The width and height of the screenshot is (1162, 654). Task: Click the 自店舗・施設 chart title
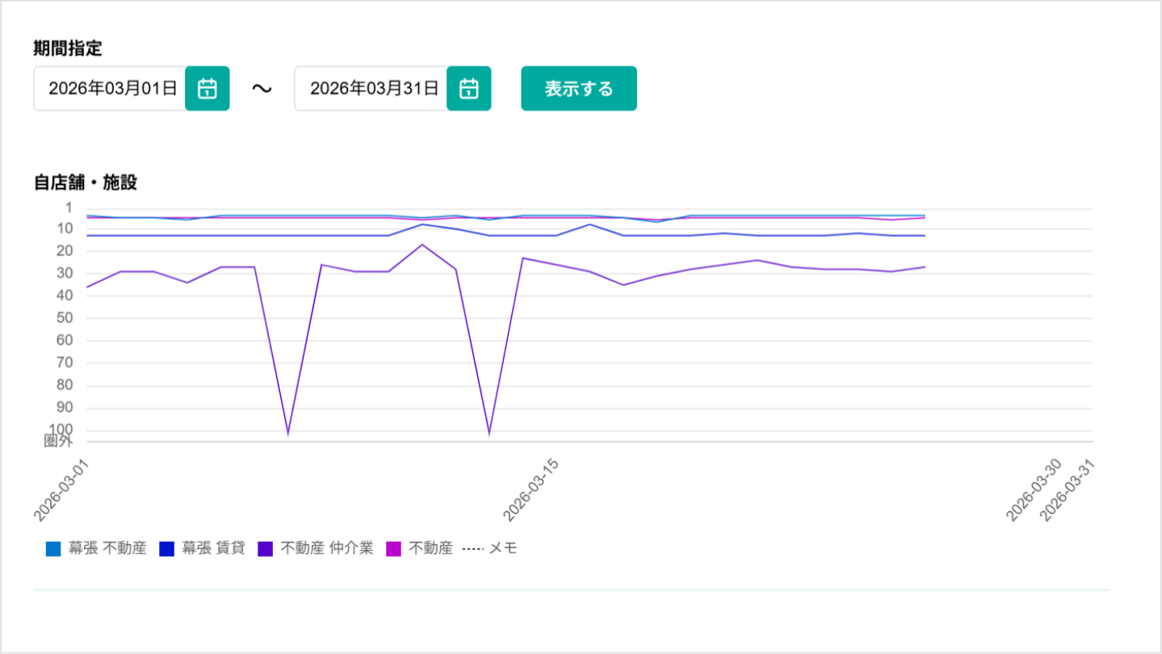point(86,182)
